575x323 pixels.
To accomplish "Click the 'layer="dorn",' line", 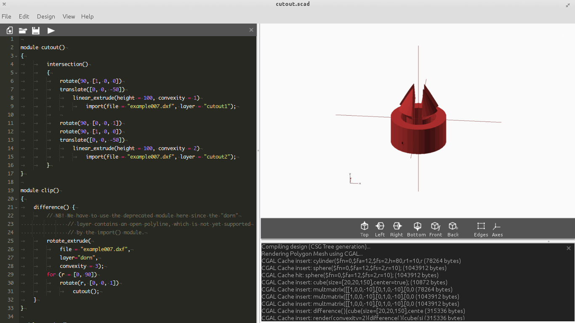I will click(79, 258).
